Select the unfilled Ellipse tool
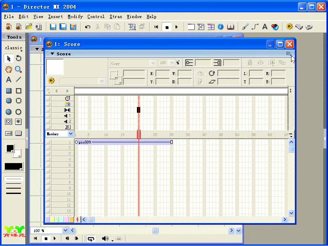 [18, 112]
